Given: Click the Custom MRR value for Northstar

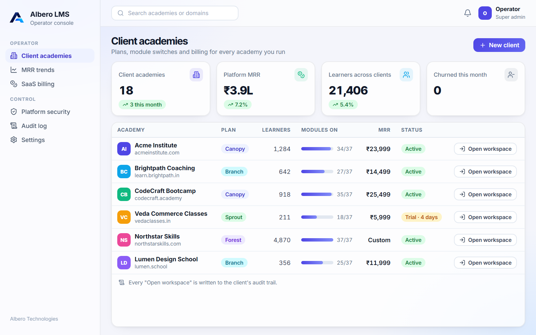Looking at the screenshot, I should [x=379, y=240].
